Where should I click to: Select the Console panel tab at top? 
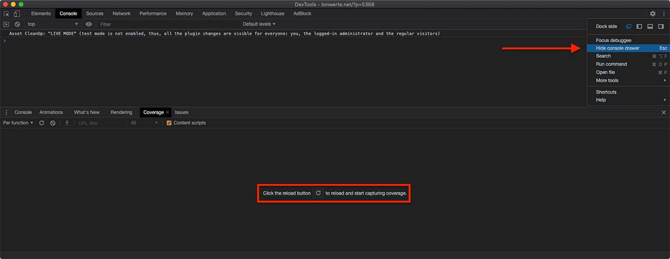coord(68,13)
